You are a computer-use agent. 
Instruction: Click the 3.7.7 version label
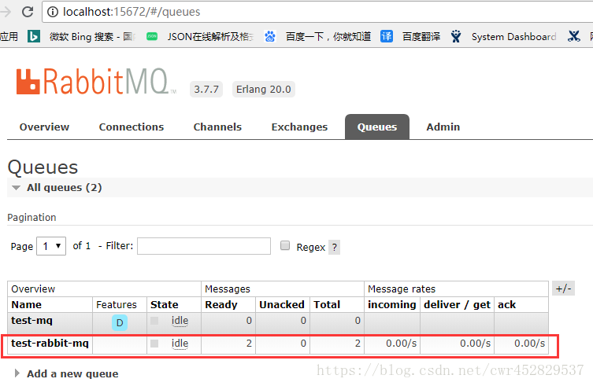(206, 89)
